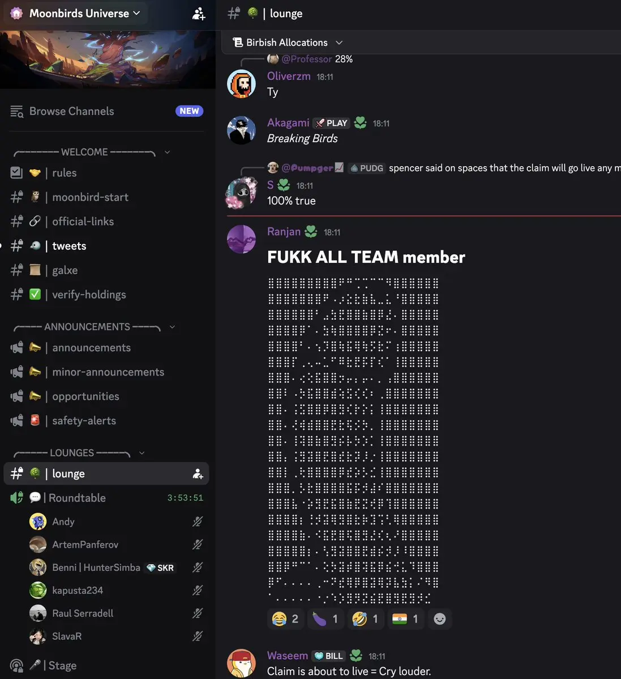Click Andy's muted microphone icon

[x=198, y=522]
